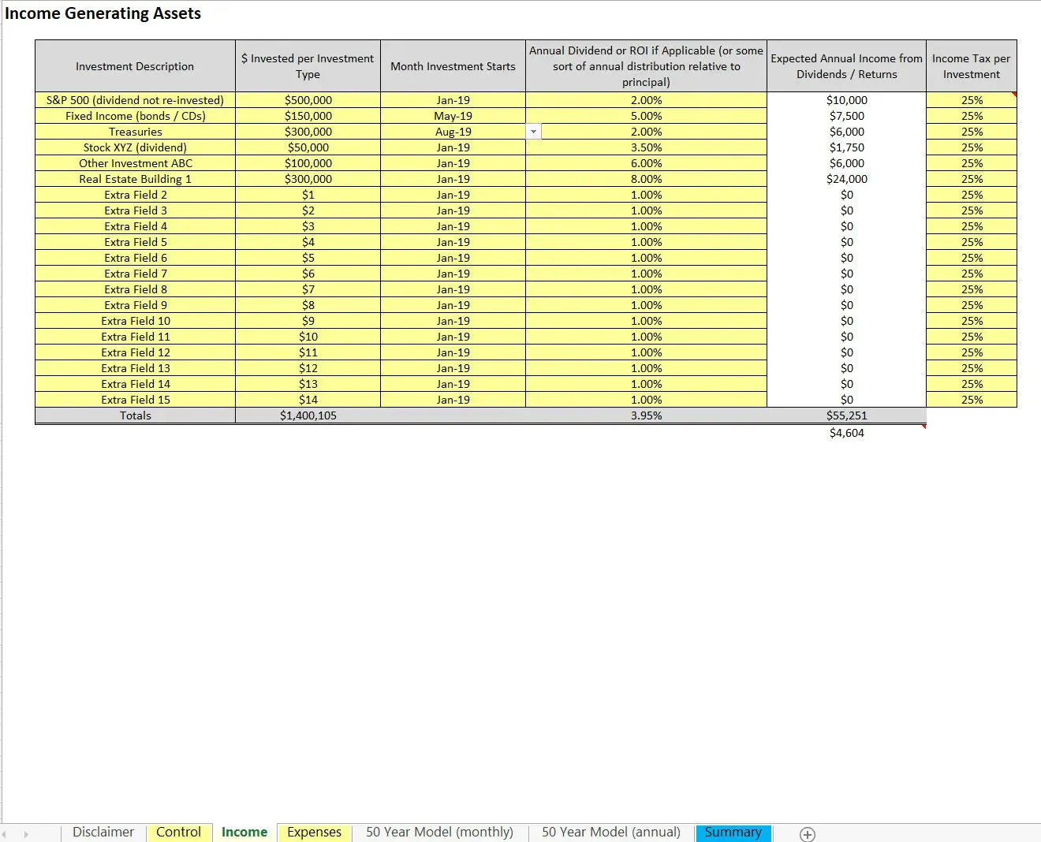Click the Income sheet tab
Screen dimensions: 1041x842
244,832
